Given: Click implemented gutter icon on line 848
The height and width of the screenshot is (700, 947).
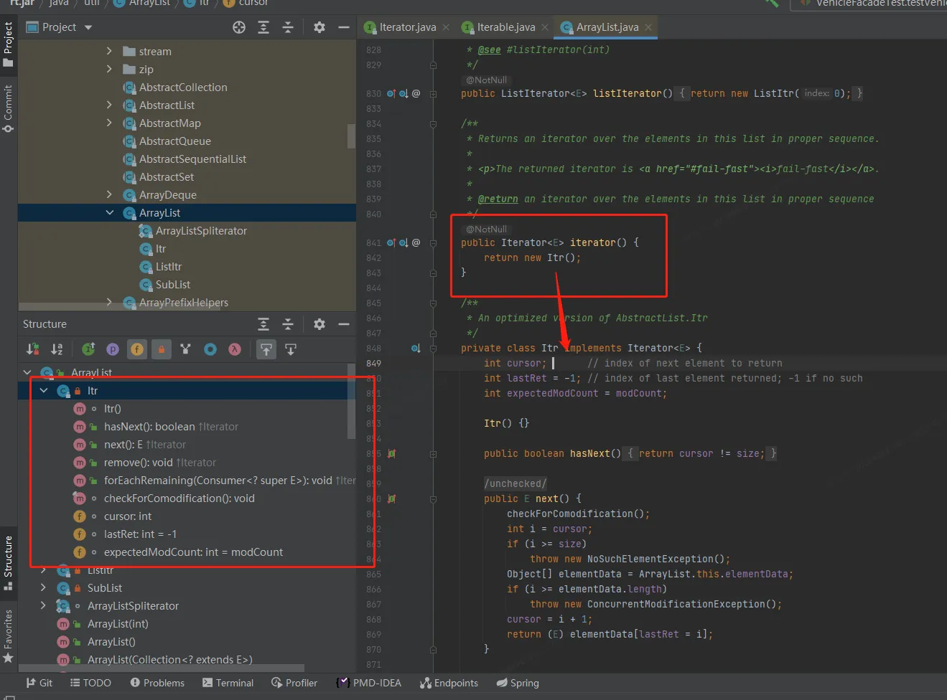Looking at the screenshot, I should pyautogui.click(x=416, y=348).
